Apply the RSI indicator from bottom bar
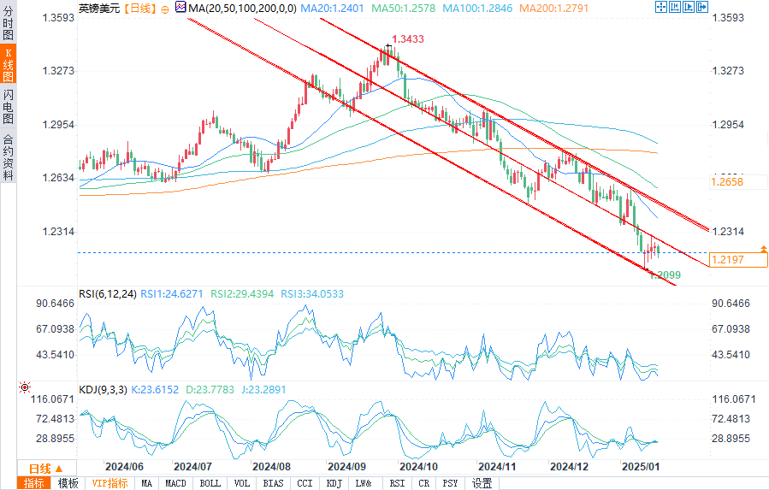 (x=397, y=483)
